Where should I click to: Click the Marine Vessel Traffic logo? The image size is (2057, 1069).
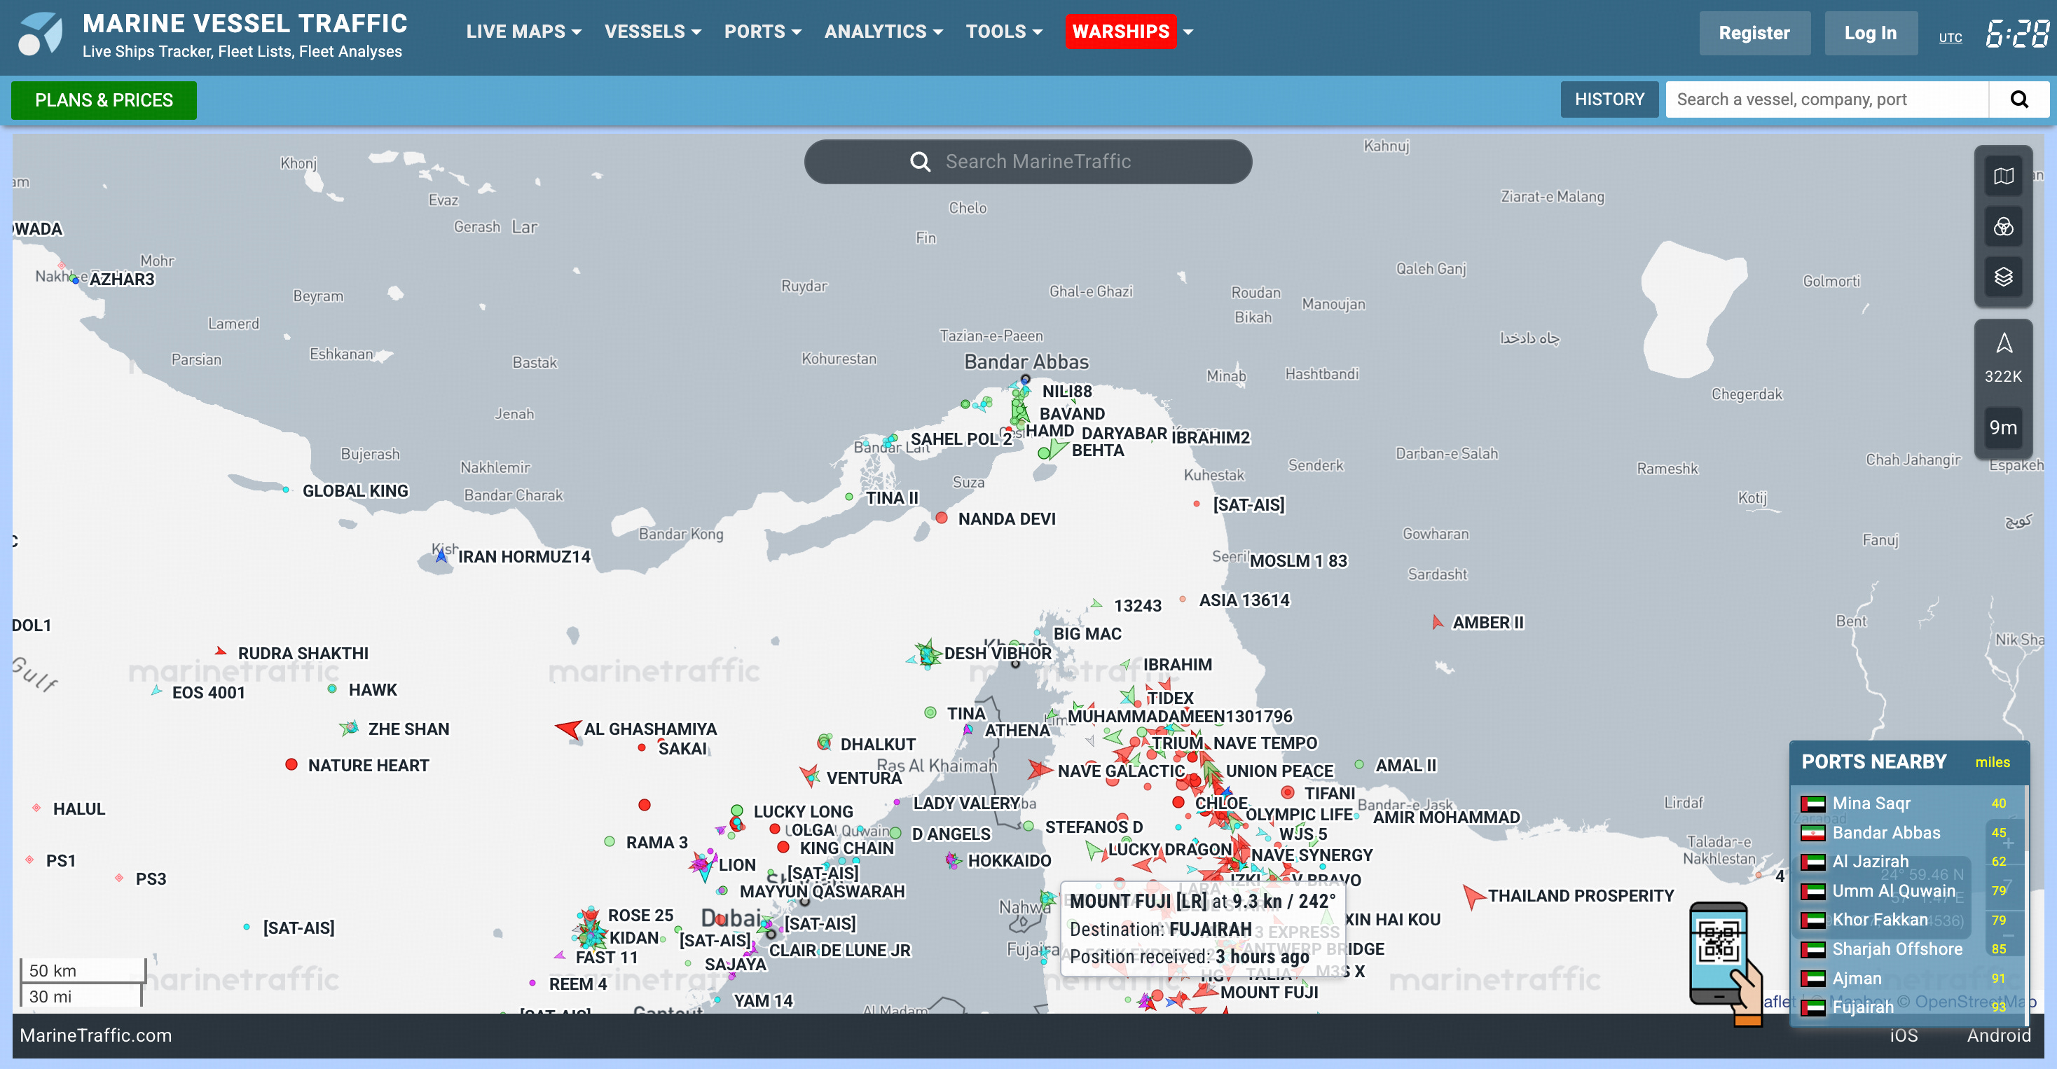click(40, 34)
